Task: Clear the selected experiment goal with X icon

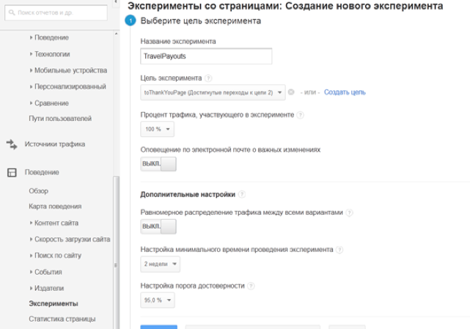Action: (x=291, y=92)
